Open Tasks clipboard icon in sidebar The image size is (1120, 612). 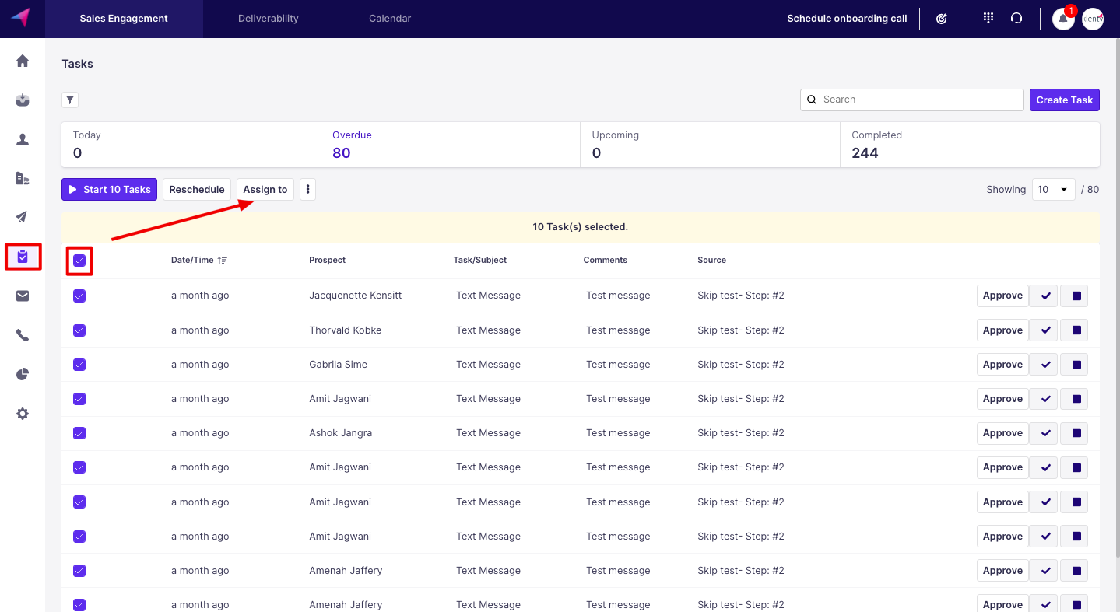tap(23, 257)
